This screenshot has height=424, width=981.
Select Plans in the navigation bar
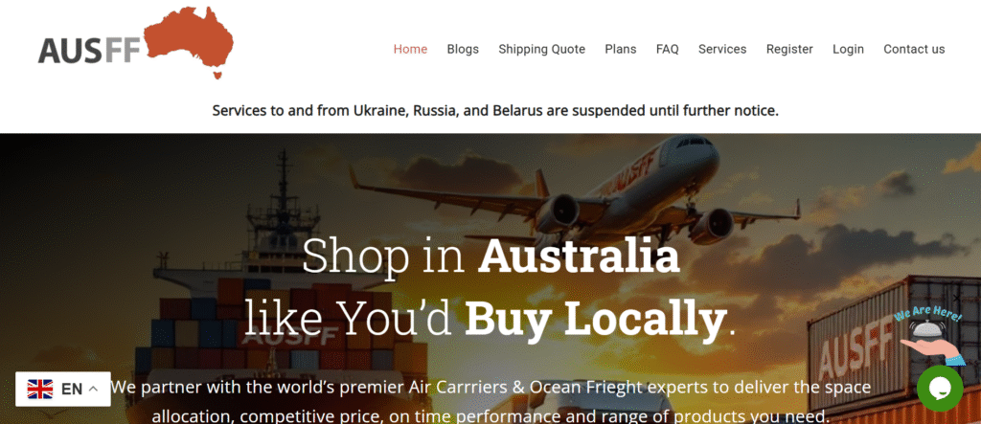click(x=621, y=49)
